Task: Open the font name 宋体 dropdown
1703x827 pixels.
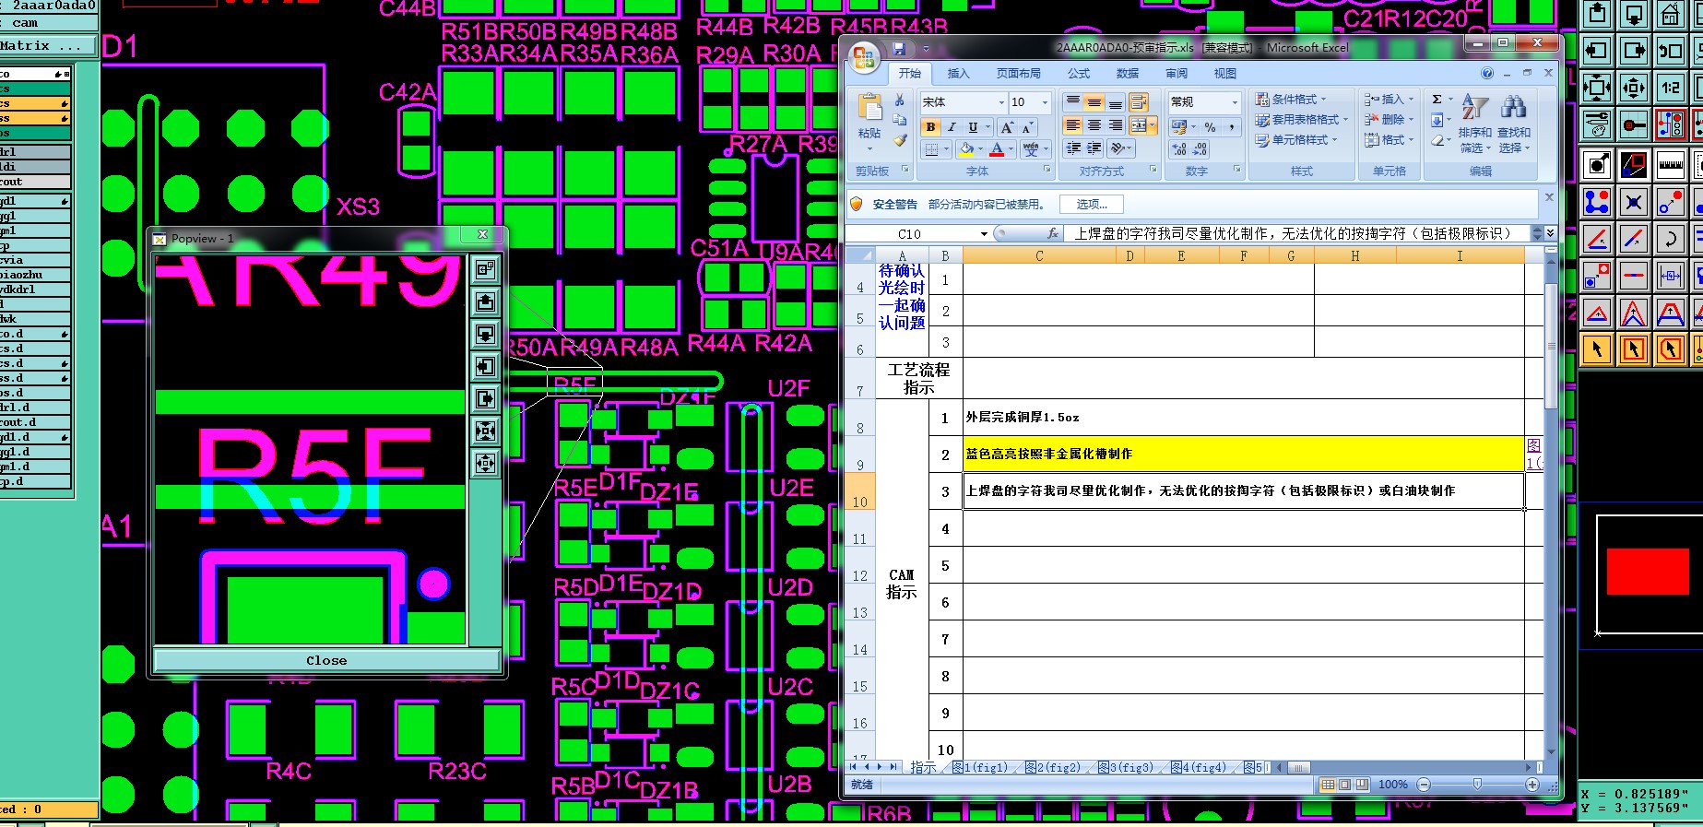Action: tap(1001, 102)
